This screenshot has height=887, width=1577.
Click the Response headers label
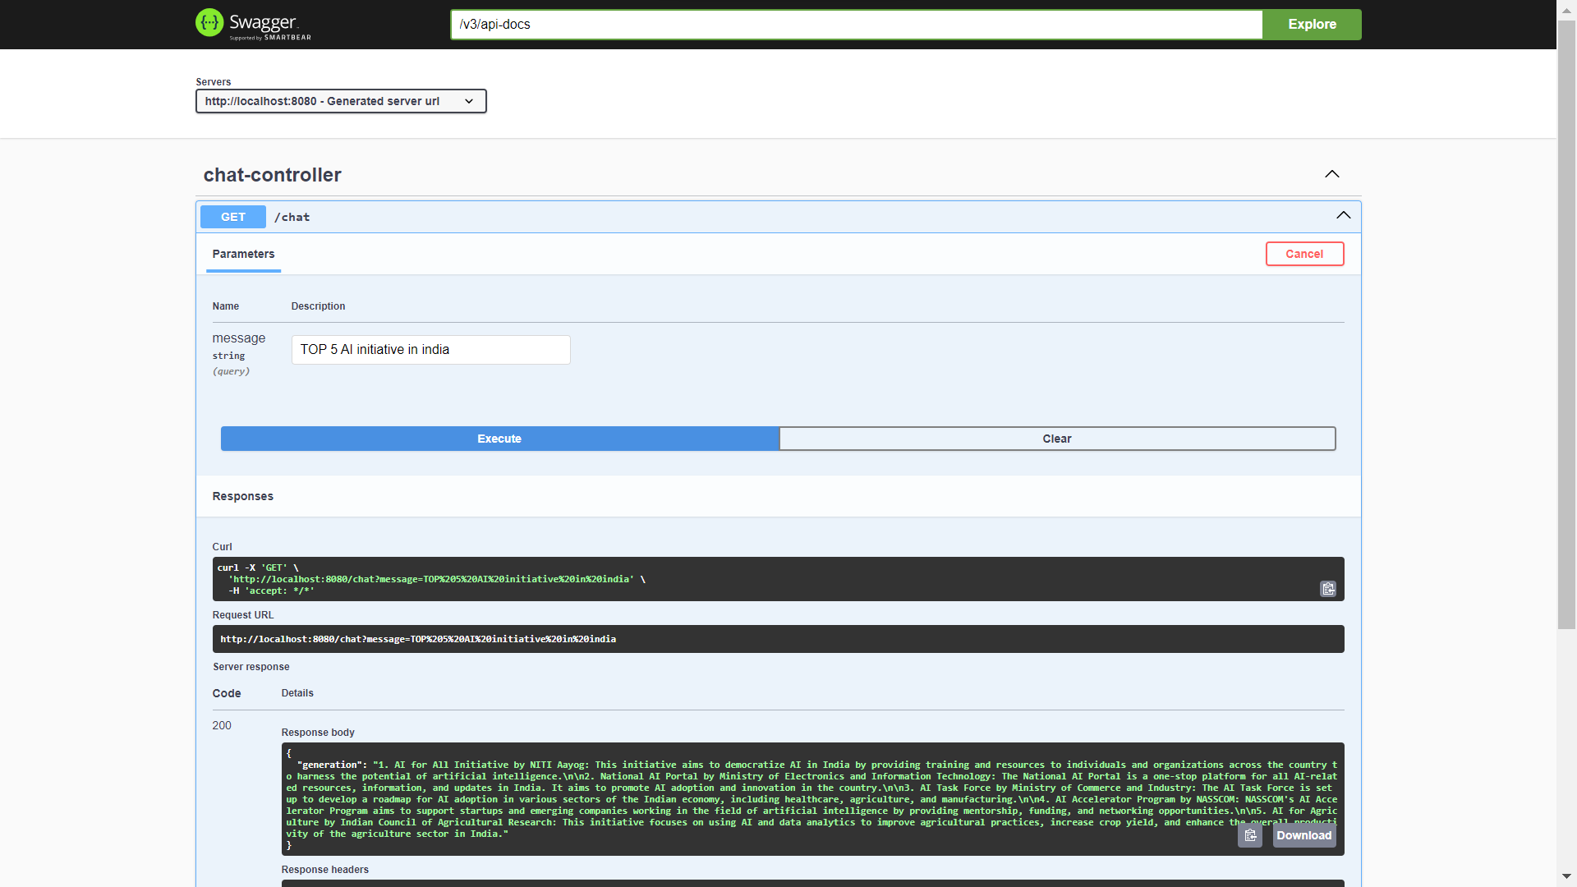(x=325, y=870)
